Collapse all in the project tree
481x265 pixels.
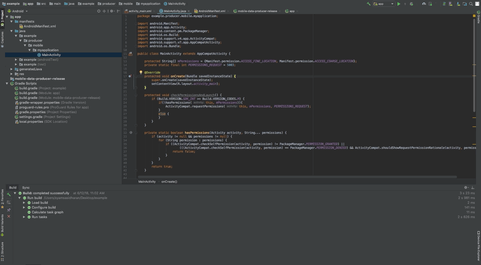coord(104,11)
